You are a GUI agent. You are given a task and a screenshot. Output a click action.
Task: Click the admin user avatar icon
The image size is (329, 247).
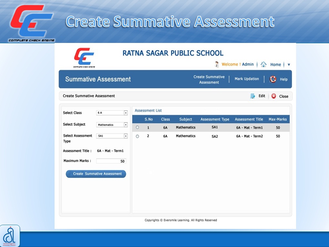click(x=217, y=64)
